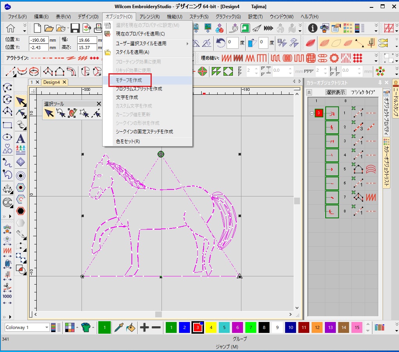Image resolution: width=399 pixels, height=352 pixels.
Task: Pick the red hexagon shape tool
Action: pyautogui.click(x=21, y=211)
